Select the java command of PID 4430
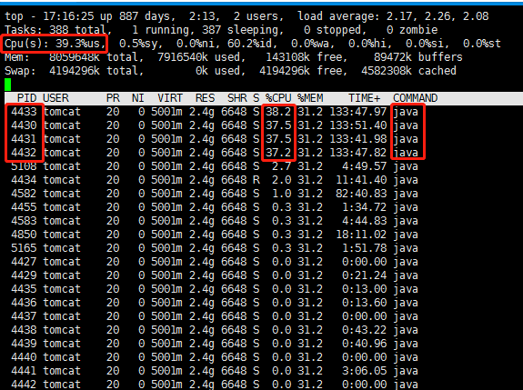The width and height of the screenshot is (523, 390). pos(406,125)
